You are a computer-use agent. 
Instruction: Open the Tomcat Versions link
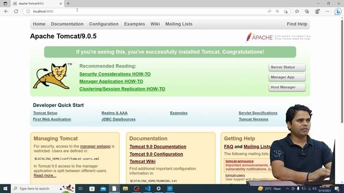tap(253, 119)
